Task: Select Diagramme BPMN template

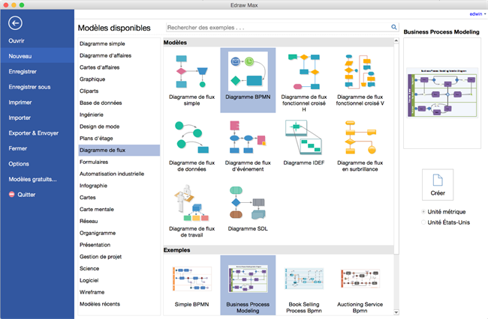Action: [x=248, y=80]
